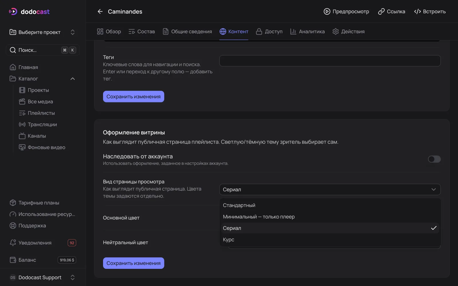Switch to the Аналитика tab
The image size is (458, 286).
point(307,31)
